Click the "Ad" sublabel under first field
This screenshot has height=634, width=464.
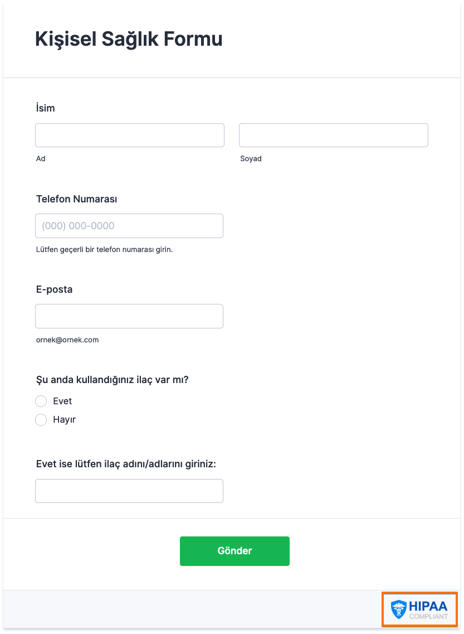click(40, 158)
